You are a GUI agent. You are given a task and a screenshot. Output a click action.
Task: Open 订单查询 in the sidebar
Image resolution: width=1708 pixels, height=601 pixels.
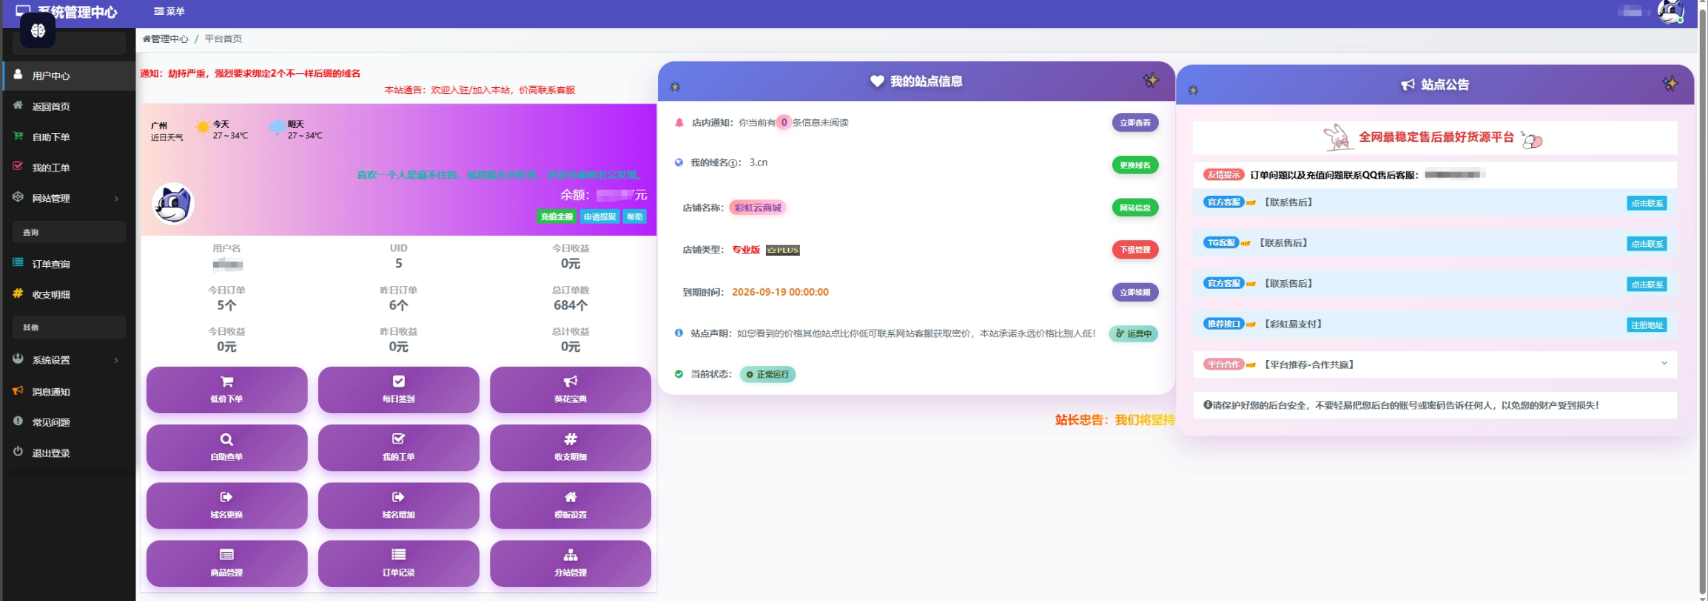pyautogui.click(x=69, y=264)
